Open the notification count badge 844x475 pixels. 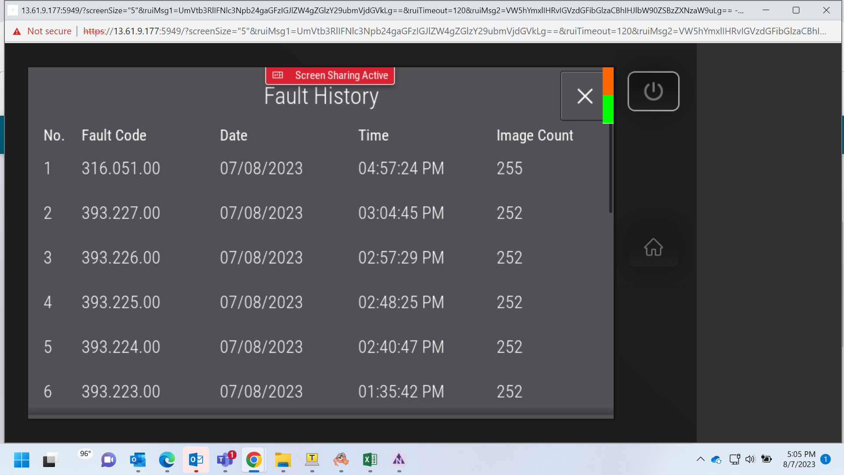click(826, 460)
